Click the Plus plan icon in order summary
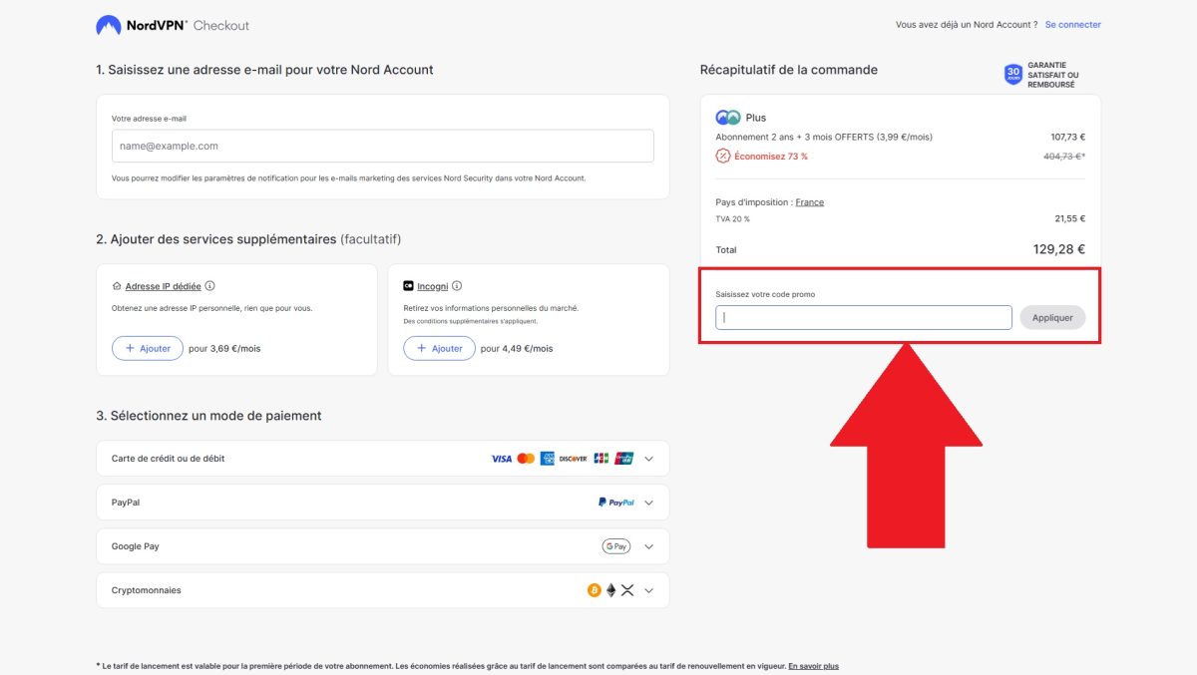The image size is (1197, 675). coord(728,118)
